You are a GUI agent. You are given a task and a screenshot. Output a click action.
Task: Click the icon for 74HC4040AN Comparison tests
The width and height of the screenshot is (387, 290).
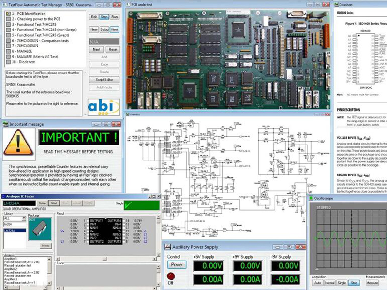[8, 41]
